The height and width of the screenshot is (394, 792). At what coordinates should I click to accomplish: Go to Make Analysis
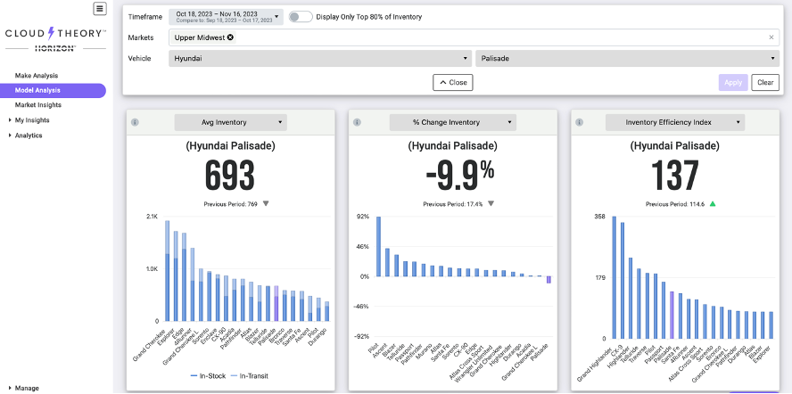pyautogui.click(x=37, y=76)
